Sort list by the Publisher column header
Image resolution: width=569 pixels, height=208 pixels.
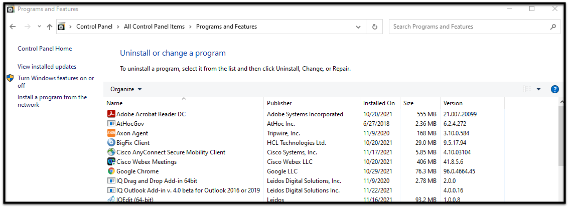279,103
